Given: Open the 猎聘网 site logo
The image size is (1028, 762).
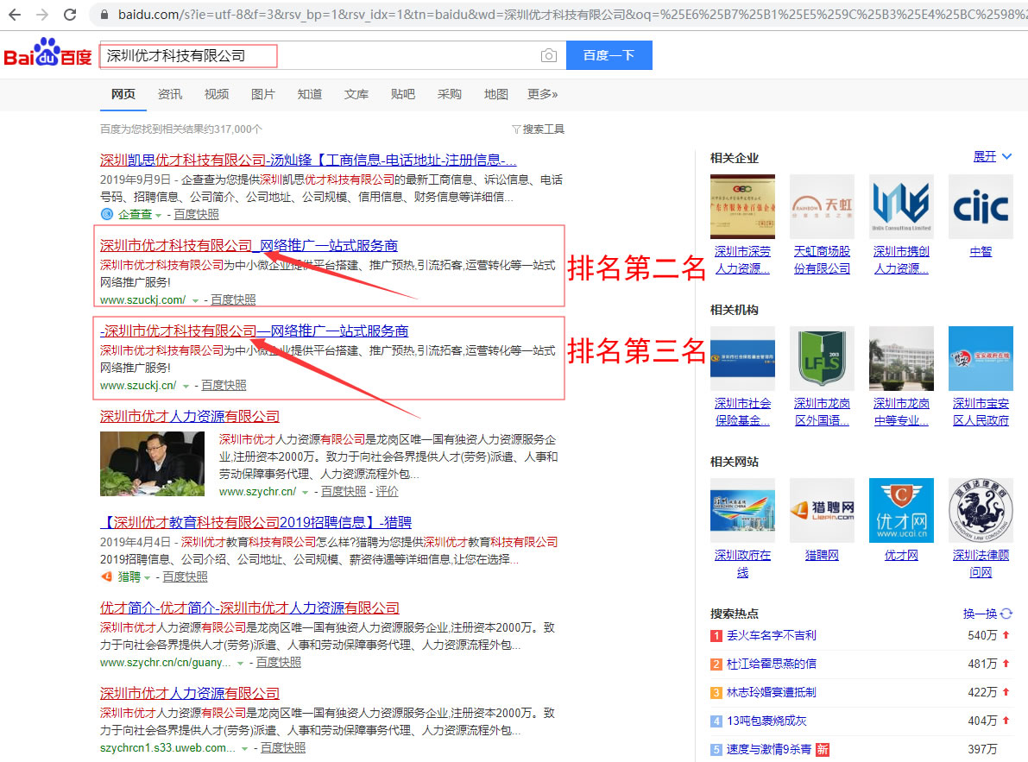Looking at the screenshot, I should coord(822,510).
